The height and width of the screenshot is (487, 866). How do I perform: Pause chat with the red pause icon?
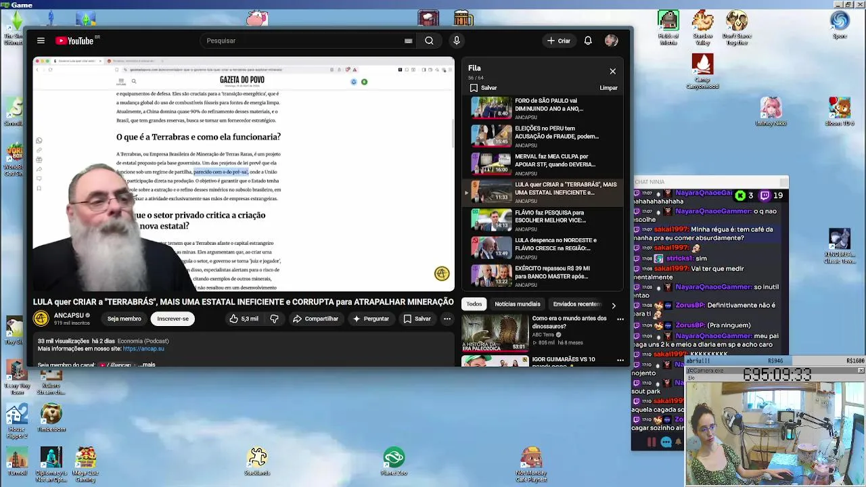pyautogui.click(x=652, y=442)
